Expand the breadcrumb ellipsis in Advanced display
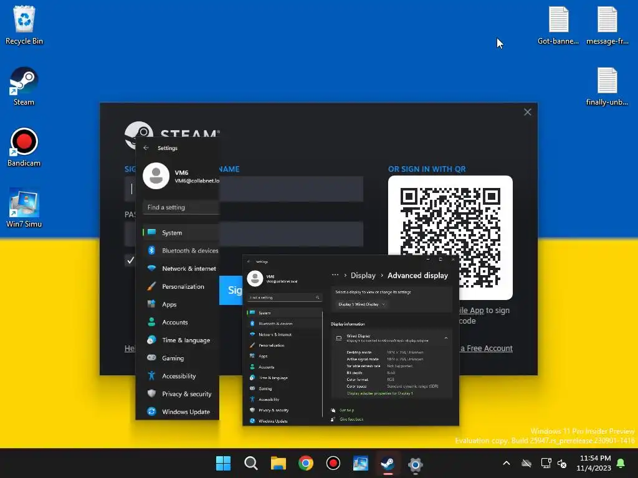The image size is (638, 478). (335, 275)
